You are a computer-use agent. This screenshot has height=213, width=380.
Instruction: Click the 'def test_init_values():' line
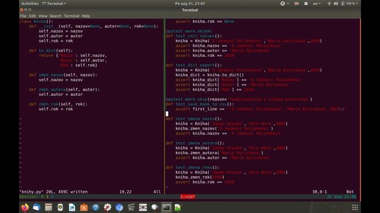tap(194, 36)
